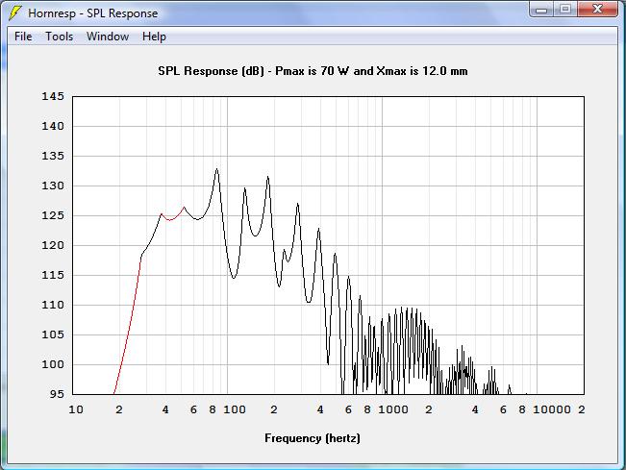Click the 10000 Hz x-axis label

click(552, 409)
